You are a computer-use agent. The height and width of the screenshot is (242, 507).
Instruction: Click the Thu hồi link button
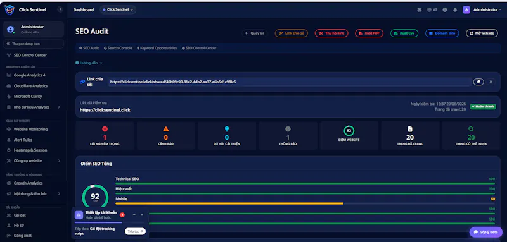point(331,33)
